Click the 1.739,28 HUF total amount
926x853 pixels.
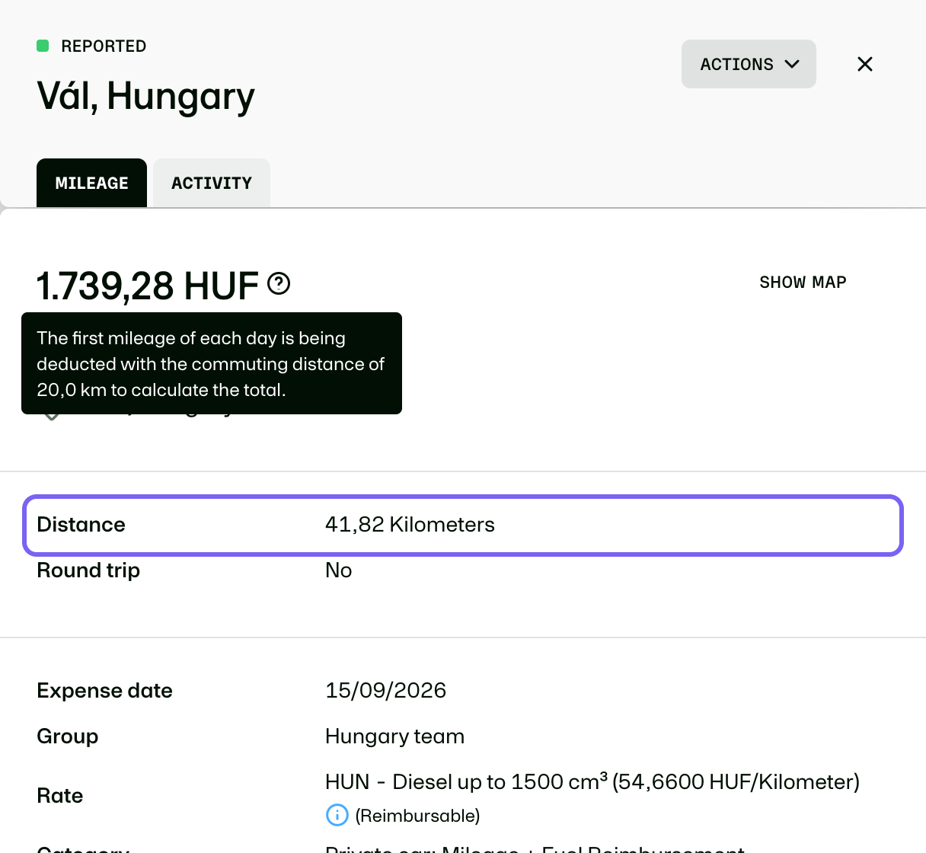point(148,286)
